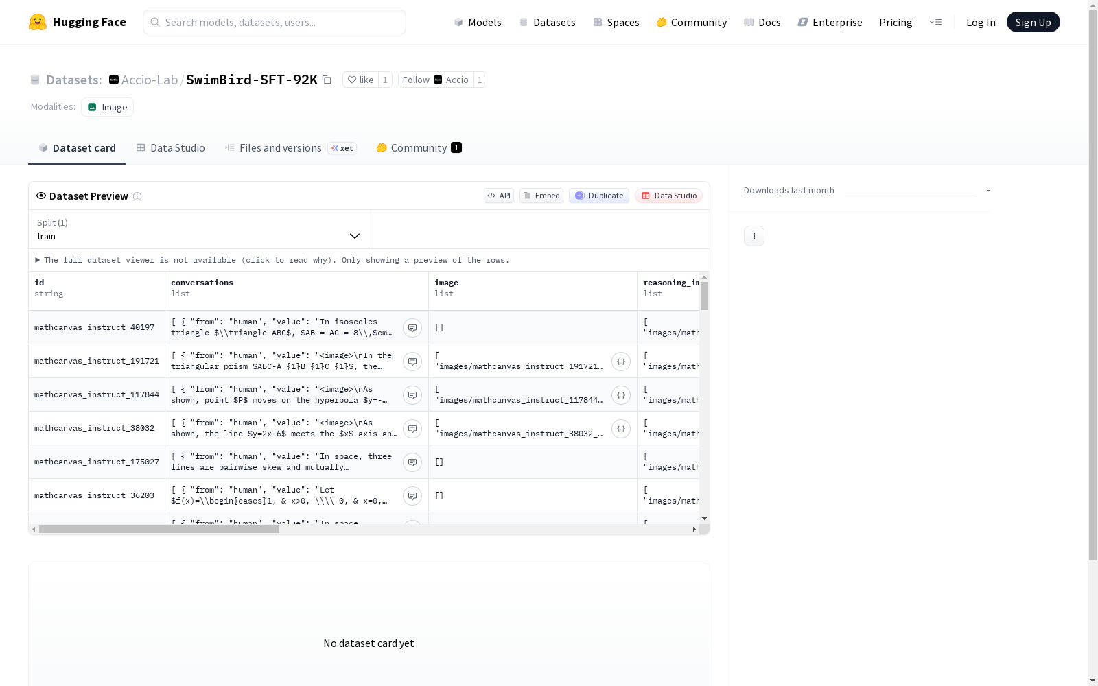Screen dimensions: 1098x686
Task: Select the mathcanvas_instruct_40197 id cell
Action: pyautogui.click(x=97, y=328)
